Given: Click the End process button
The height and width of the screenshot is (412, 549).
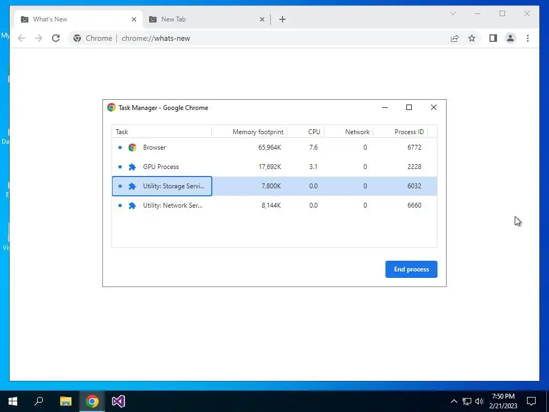Looking at the screenshot, I should point(411,269).
